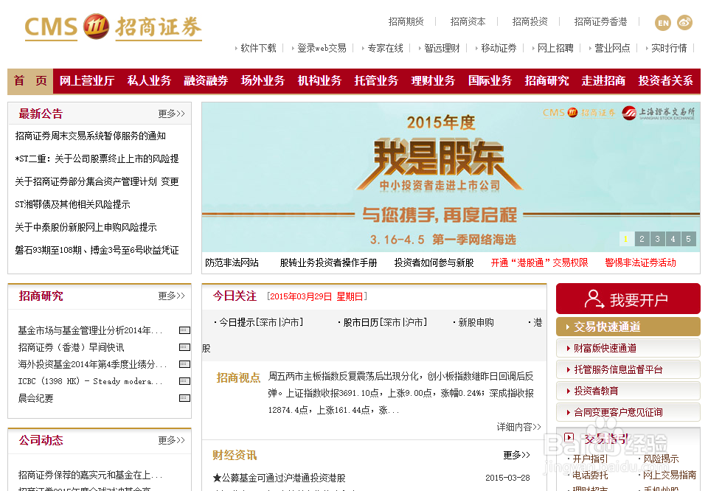The height and width of the screenshot is (491, 708).
Task: Open the 移动证券 link
Action: point(499,48)
